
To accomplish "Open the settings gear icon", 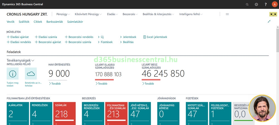I will (256, 4).
